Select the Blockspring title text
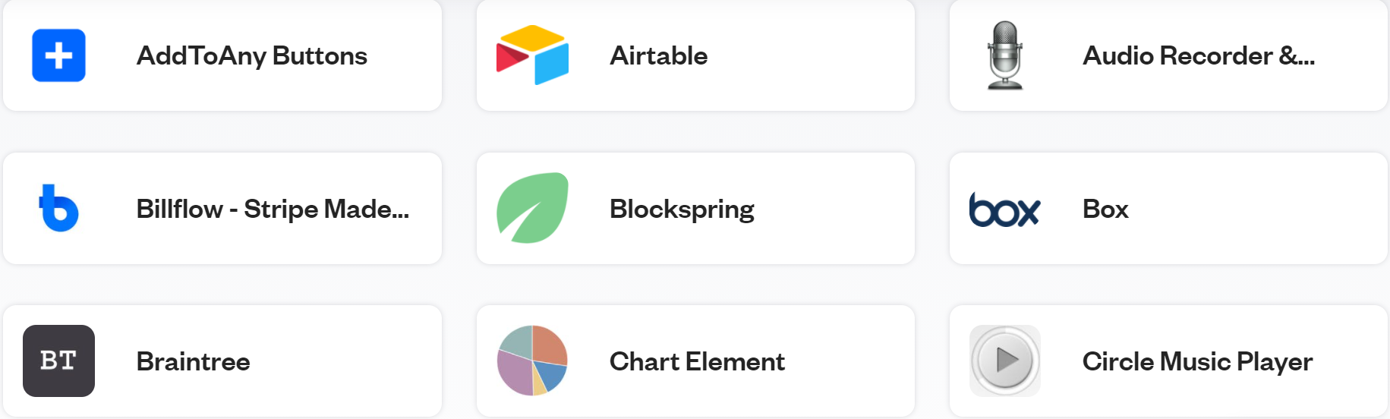Screen dimensions: 1390x419 tap(682, 209)
